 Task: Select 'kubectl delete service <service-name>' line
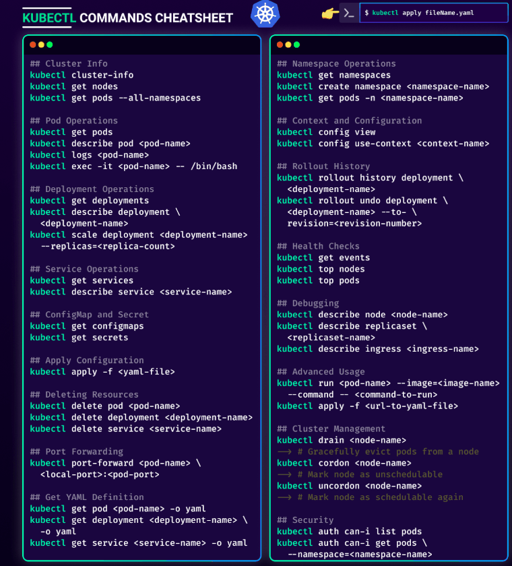pos(125,429)
